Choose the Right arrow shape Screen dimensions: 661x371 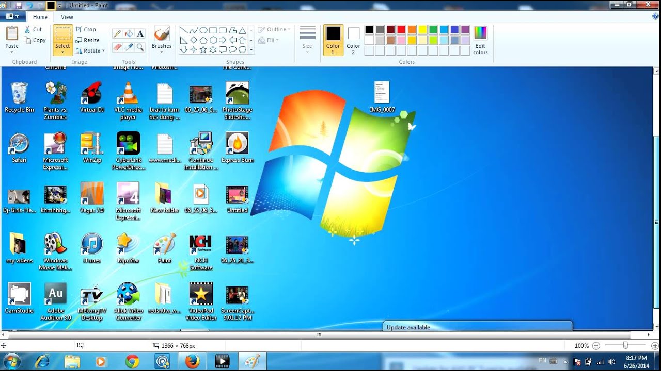223,40
